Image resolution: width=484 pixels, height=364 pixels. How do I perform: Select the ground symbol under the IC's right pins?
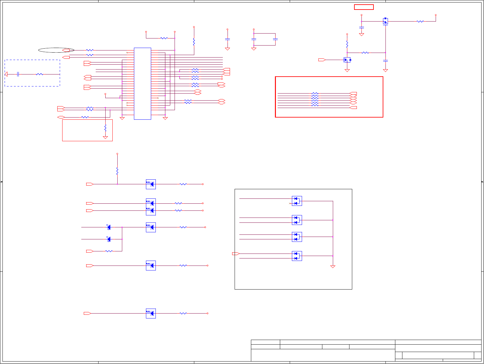click(x=165, y=118)
